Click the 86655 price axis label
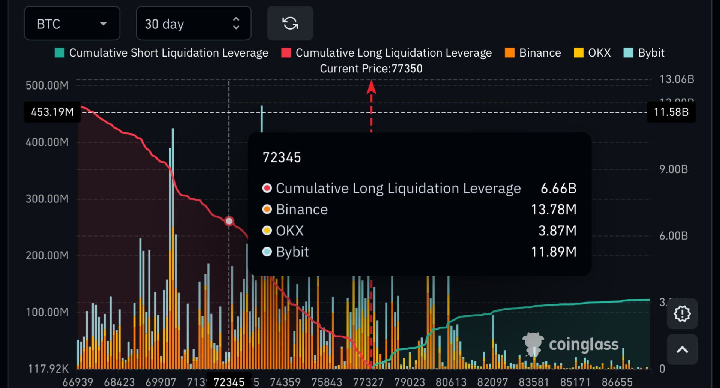This screenshot has height=388, width=720. pyautogui.click(x=617, y=382)
